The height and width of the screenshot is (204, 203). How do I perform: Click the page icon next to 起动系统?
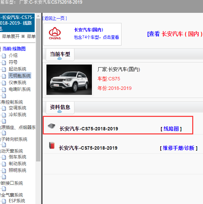point(4,70)
